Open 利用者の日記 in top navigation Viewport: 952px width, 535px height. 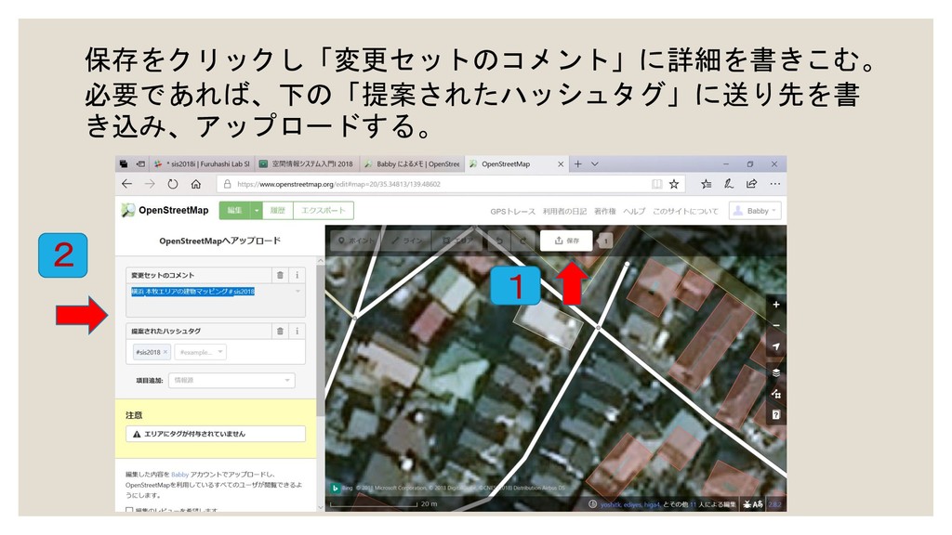pyautogui.click(x=564, y=211)
